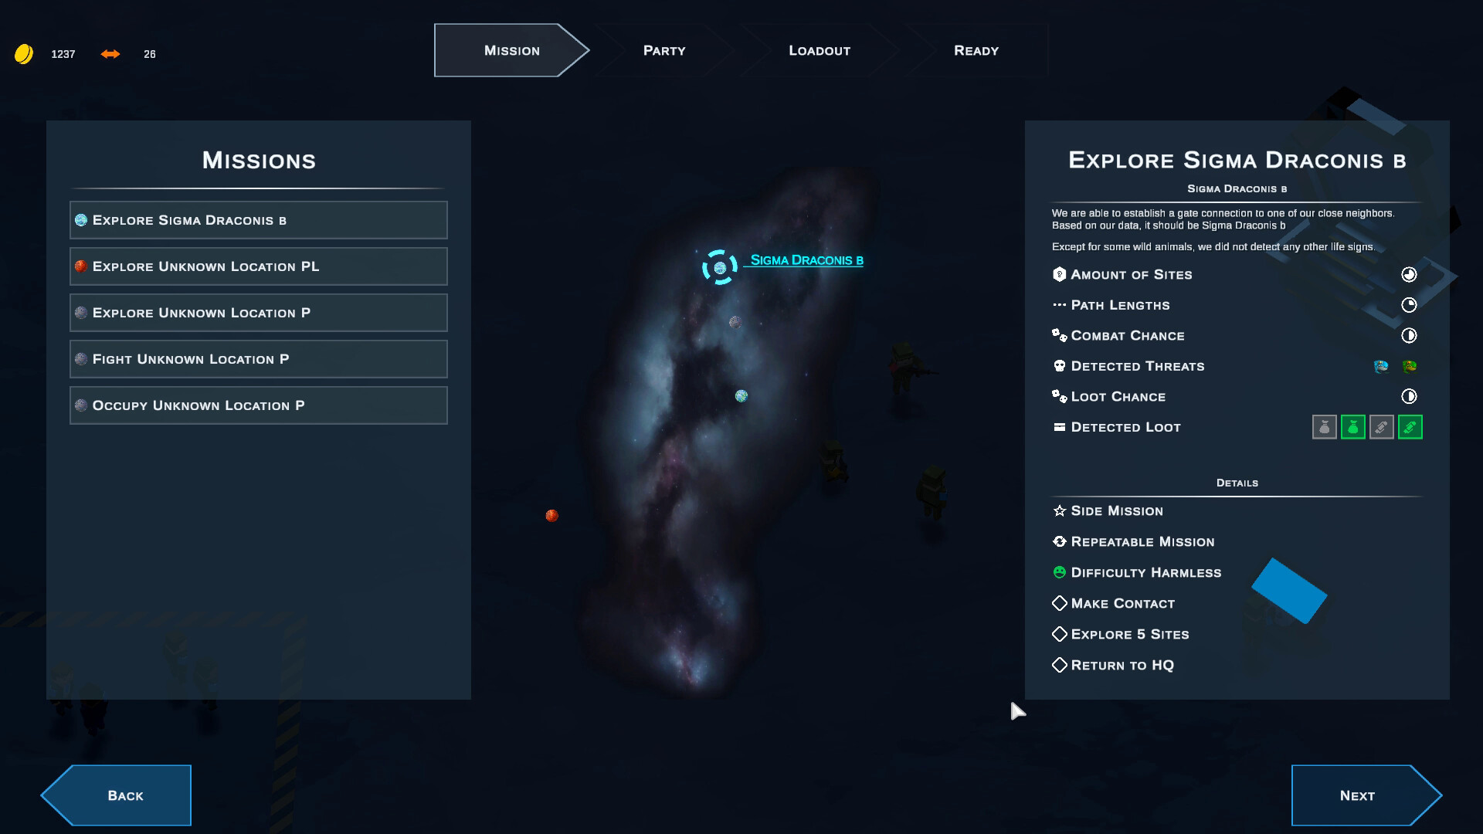This screenshot has width=1483, height=834.
Task: Toggle the Make Contact objective diamond
Action: [x=1060, y=603]
